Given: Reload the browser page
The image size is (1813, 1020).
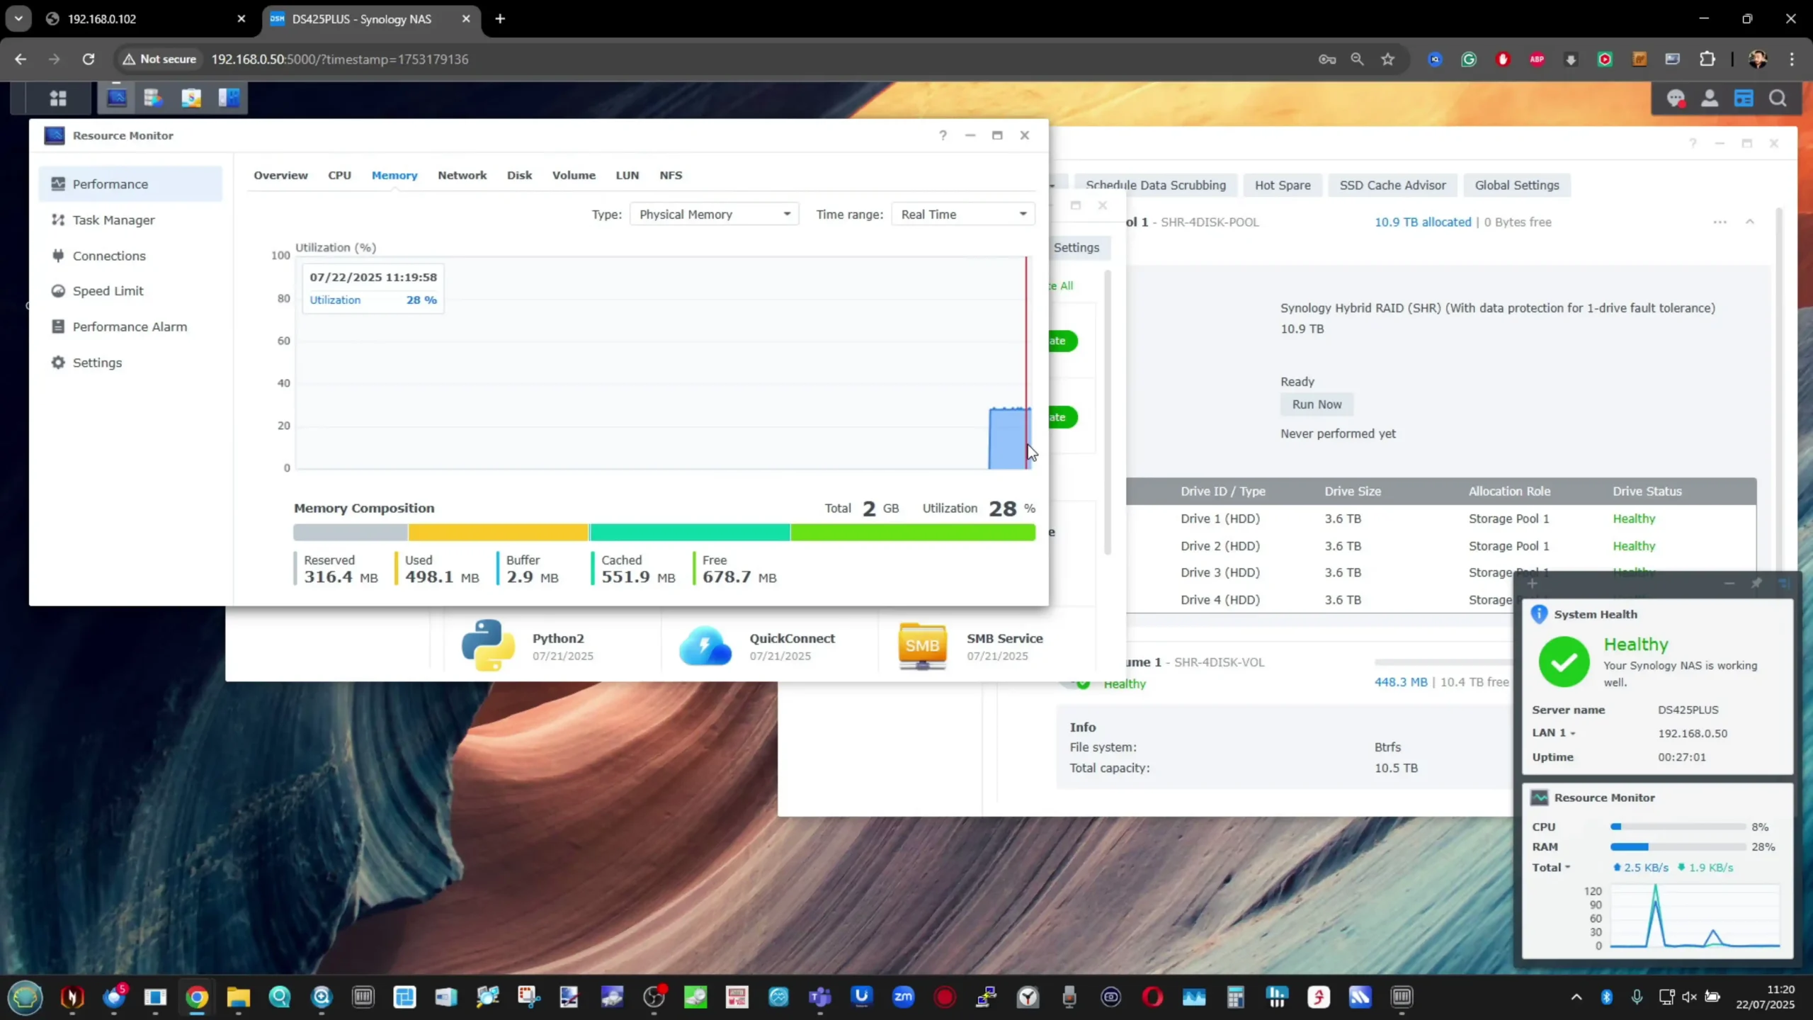Looking at the screenshot, I should click(88, 59).
